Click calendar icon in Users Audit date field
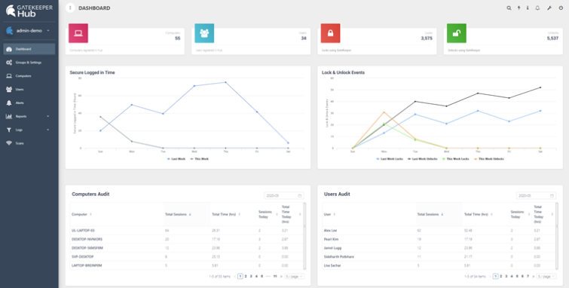 [x=552, y=196]
